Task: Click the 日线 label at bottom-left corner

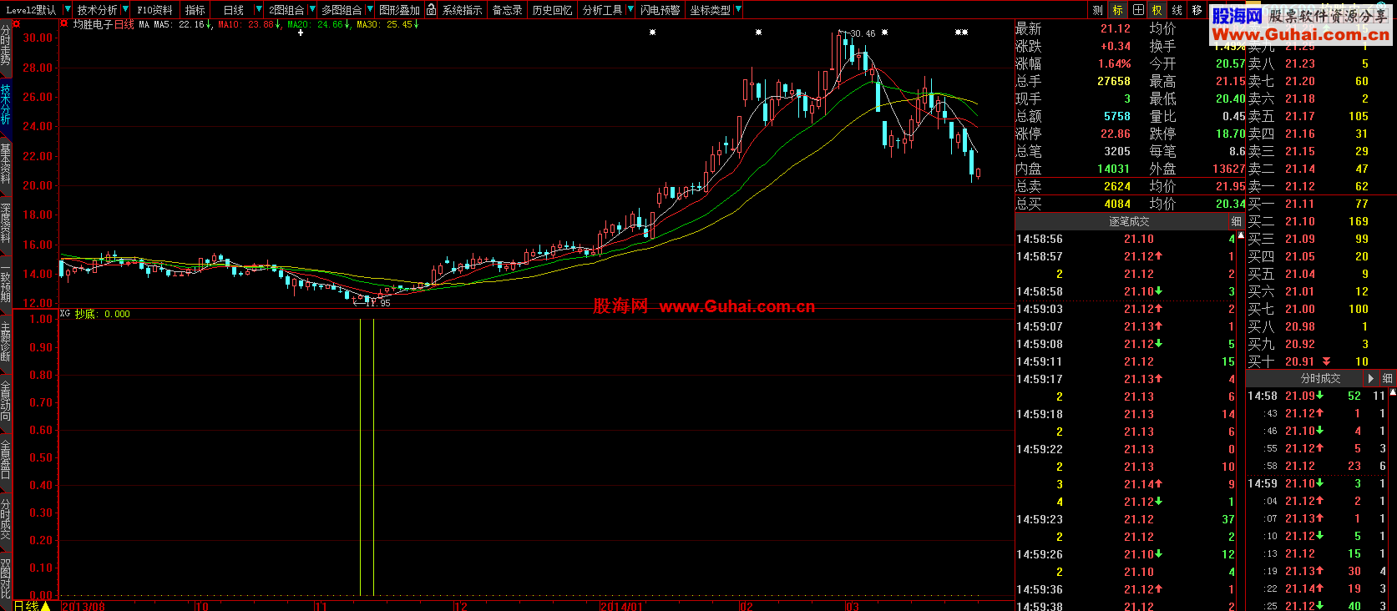Action: pos(26,605)
